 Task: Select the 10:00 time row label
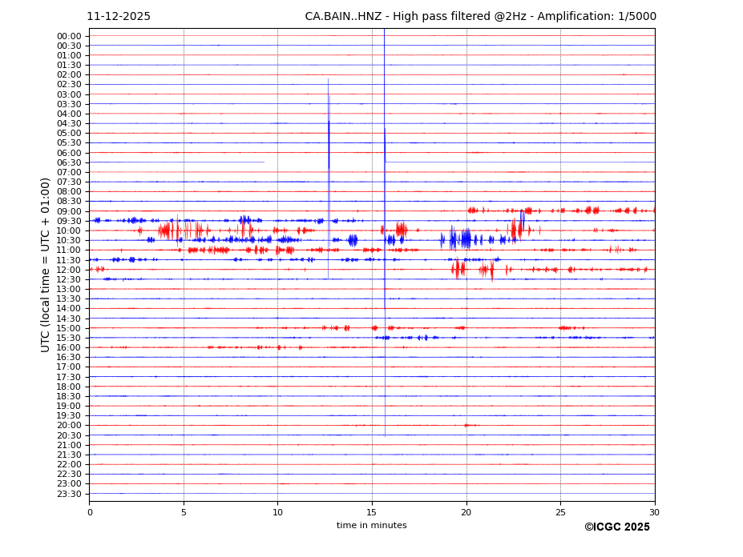(69, 230)
